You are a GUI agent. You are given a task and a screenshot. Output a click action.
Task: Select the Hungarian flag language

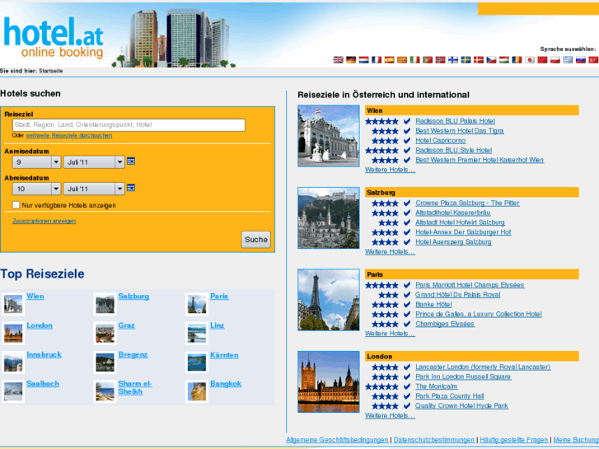pyautogui.click(x=504, y=60)
